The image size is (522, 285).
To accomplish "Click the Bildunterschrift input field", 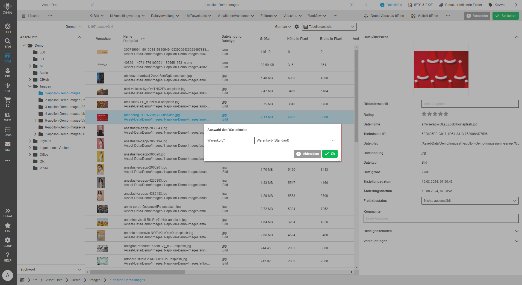I will (470, 104).
